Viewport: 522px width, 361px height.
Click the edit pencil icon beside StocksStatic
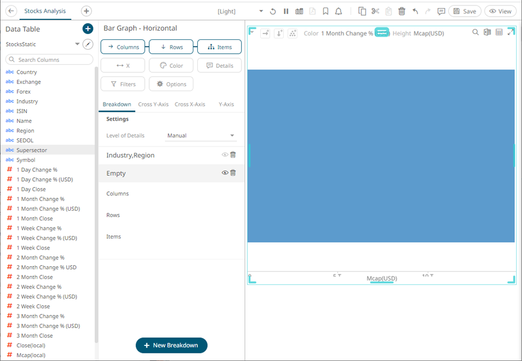pyautogui.click(x=88, y=44)
